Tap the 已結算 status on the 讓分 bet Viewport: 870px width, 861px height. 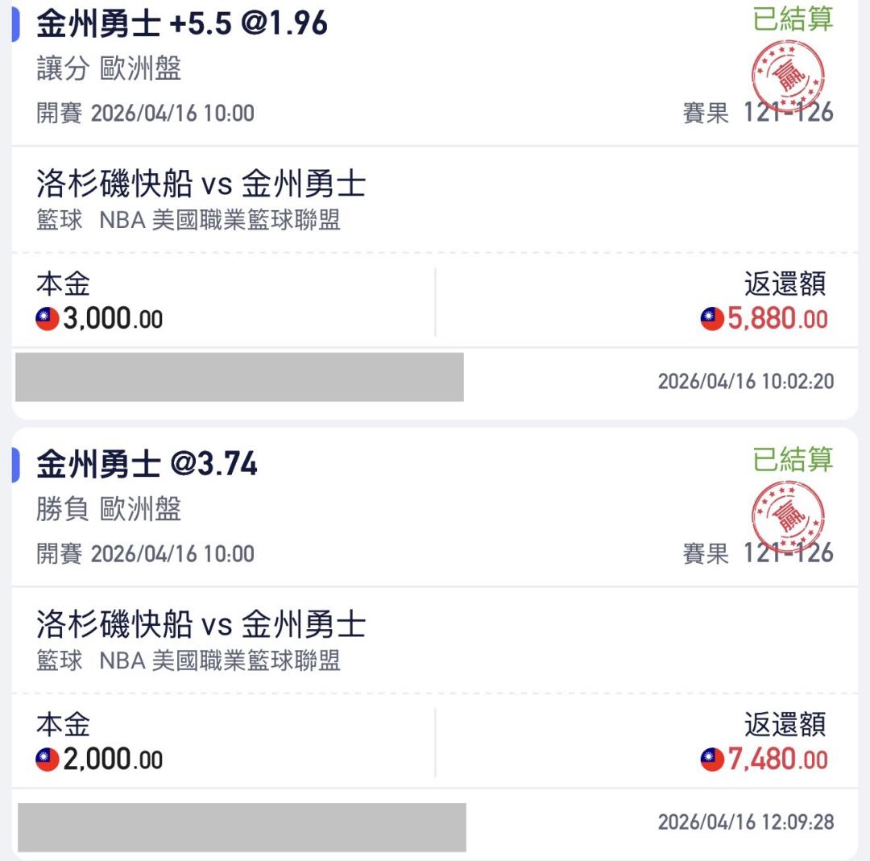pyautogui.click(x=793, y=19)
